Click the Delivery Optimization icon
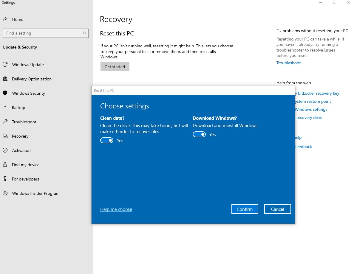 pyautogui.click(x=5, y=79)
